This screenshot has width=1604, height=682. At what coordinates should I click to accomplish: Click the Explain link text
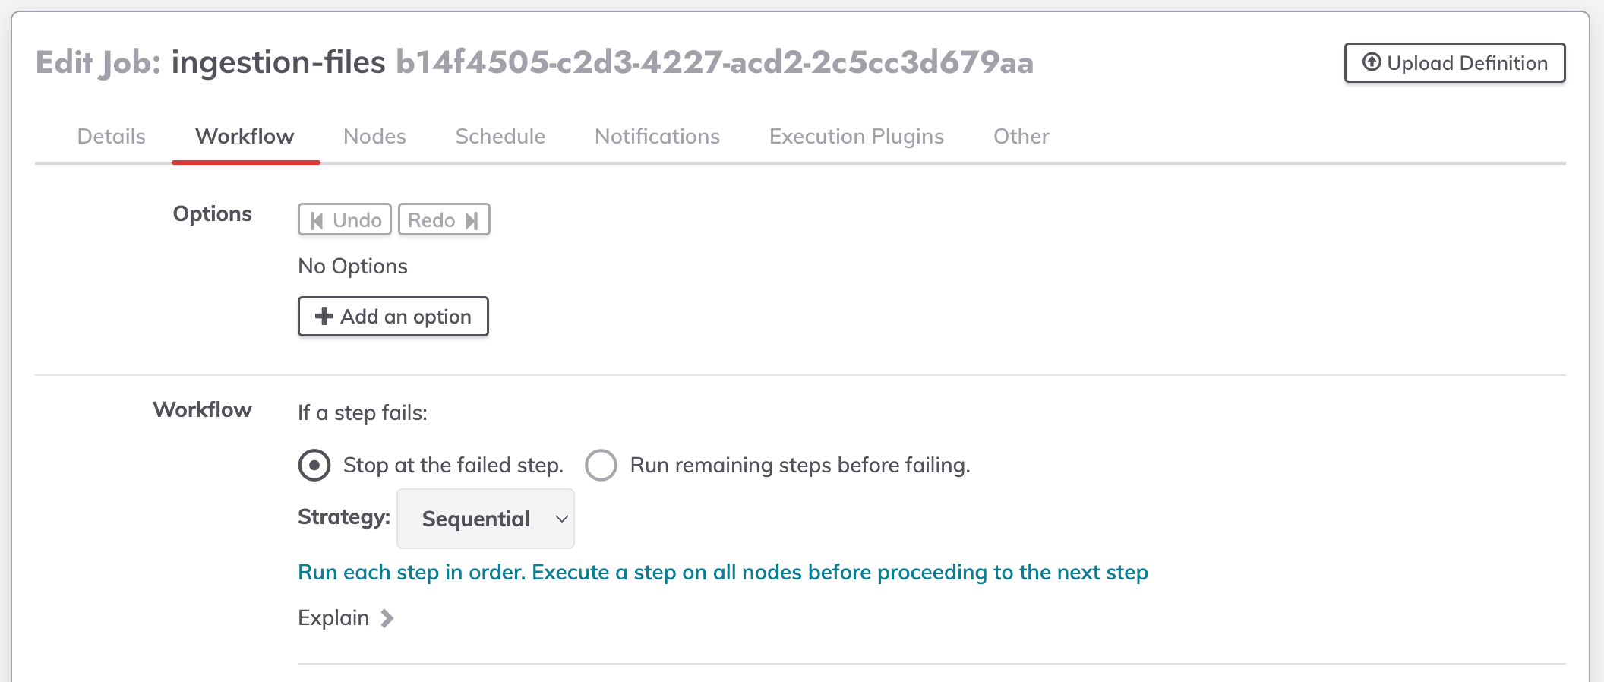coord(333,618)
